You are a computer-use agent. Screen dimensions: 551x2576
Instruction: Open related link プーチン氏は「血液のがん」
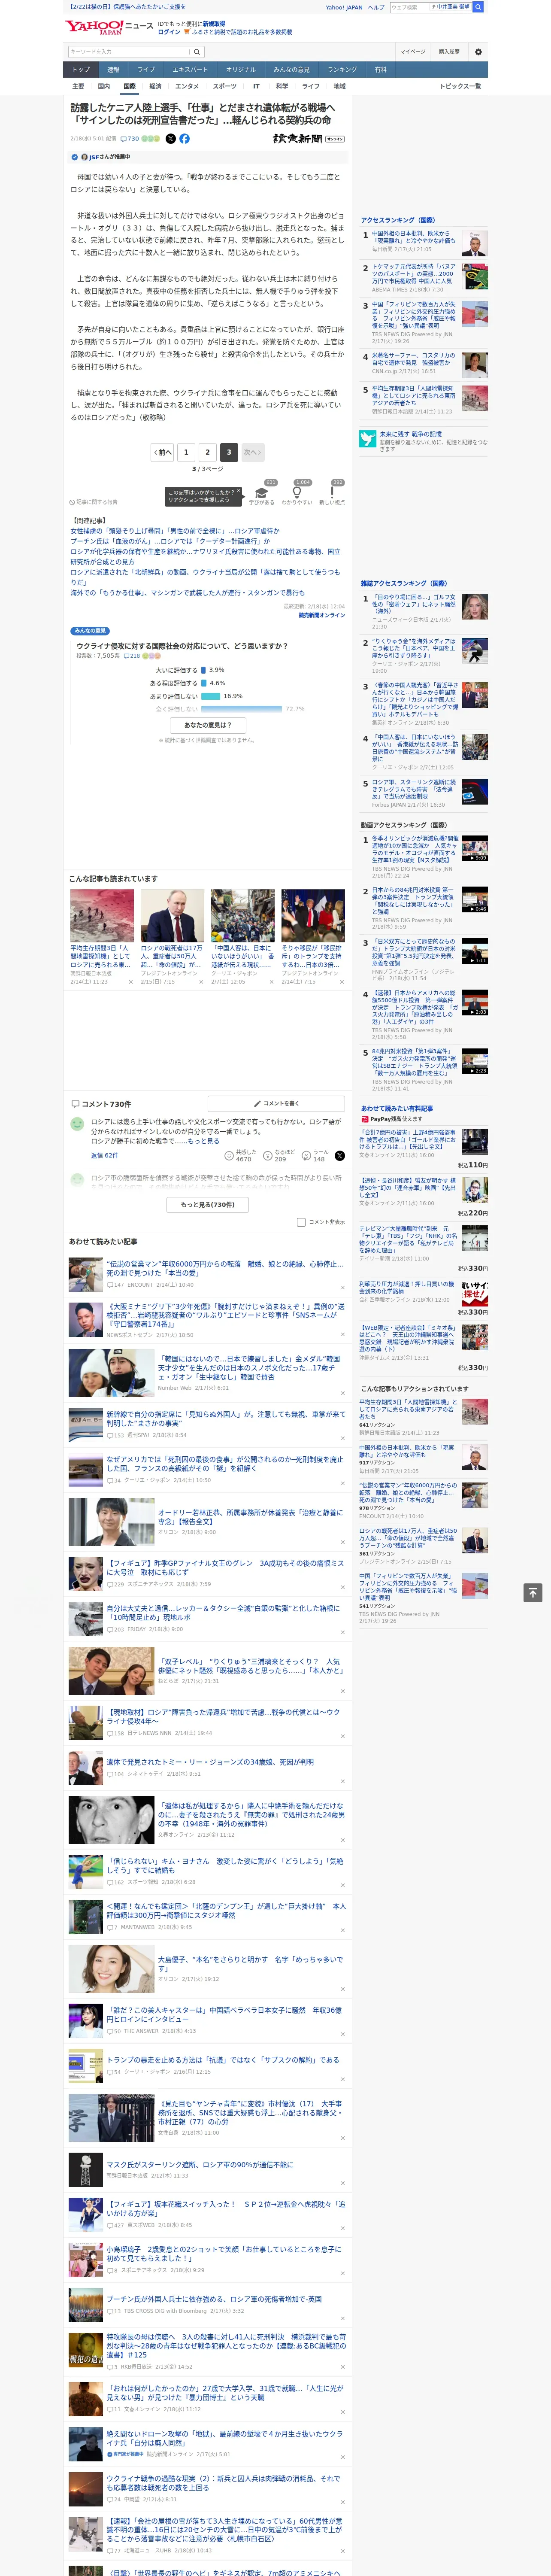click(x=169, y=541)
